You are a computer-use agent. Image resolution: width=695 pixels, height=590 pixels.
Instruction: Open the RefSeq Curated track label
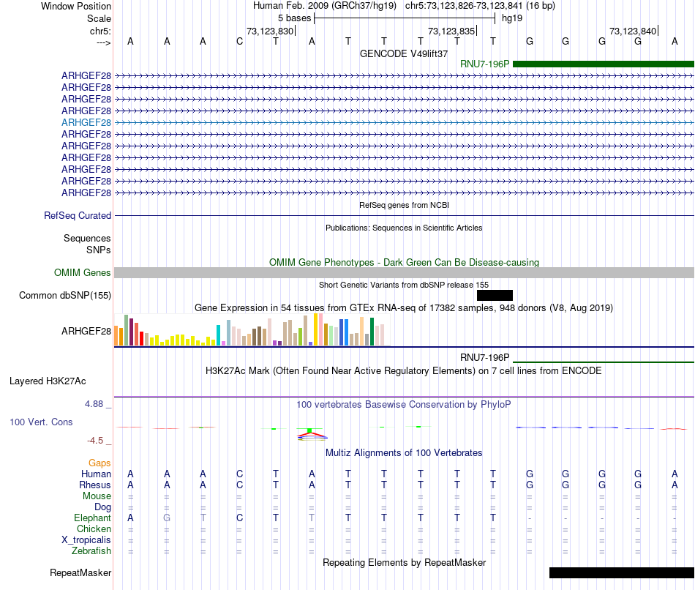pyautogui.click(x=78, y=216)
